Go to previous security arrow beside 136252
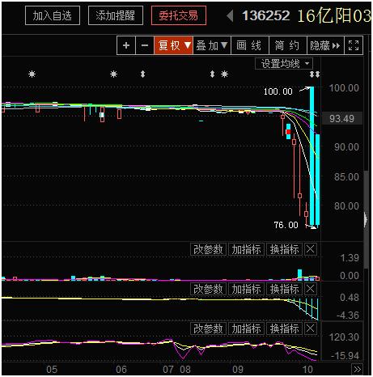Screen dimensions: 373x377 [x=230, y=15]
